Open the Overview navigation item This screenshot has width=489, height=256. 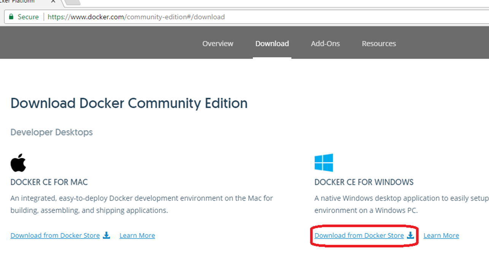[x=218, y=43]
